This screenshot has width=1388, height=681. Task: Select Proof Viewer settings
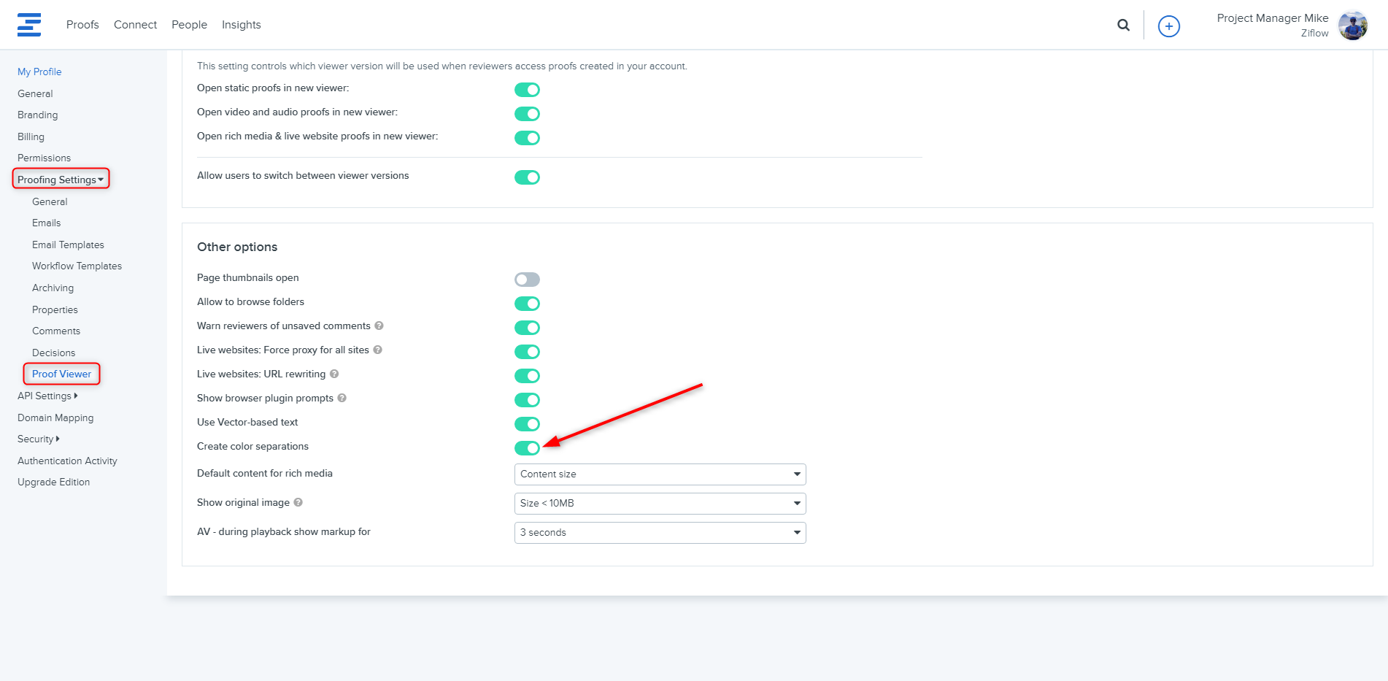pos(61,374)
